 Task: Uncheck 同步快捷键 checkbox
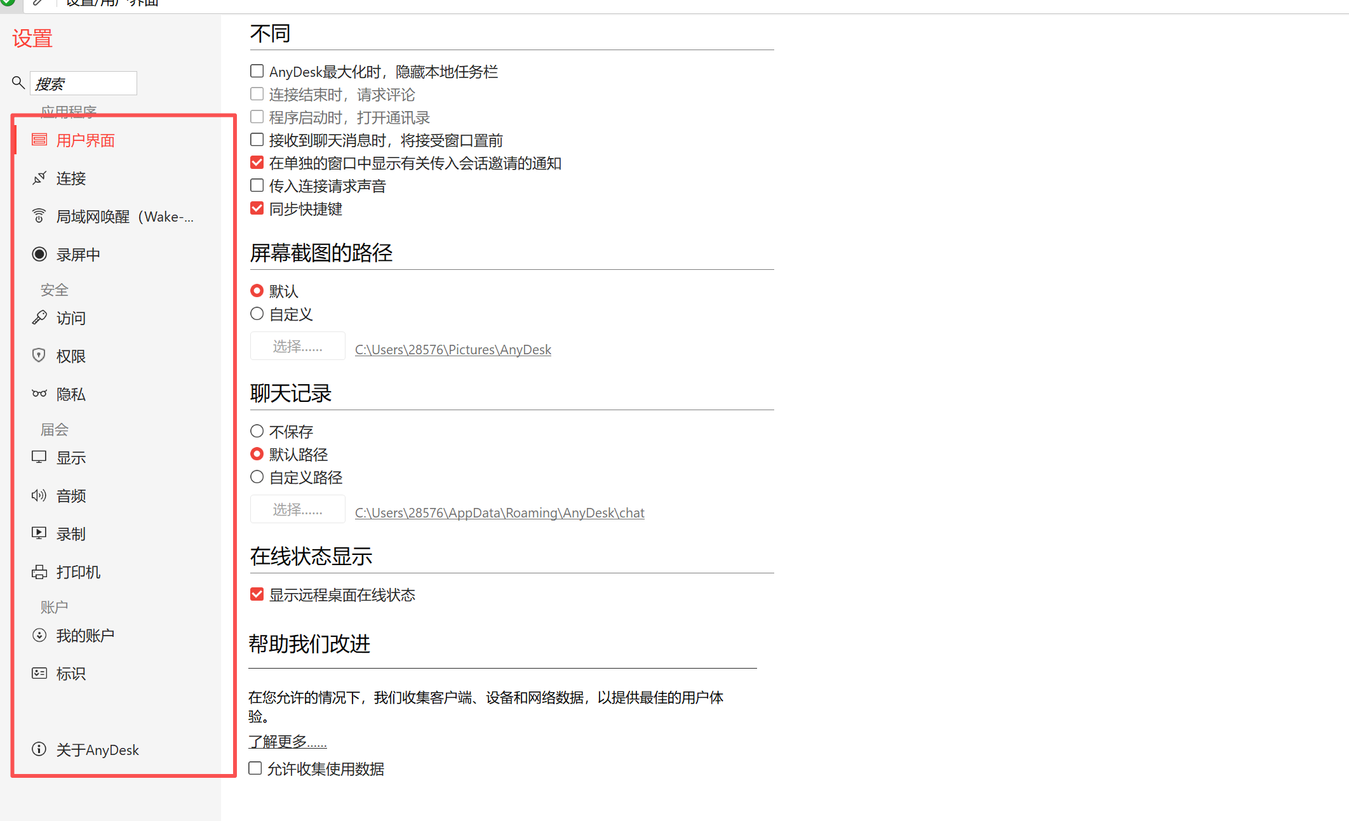(257, 208)
